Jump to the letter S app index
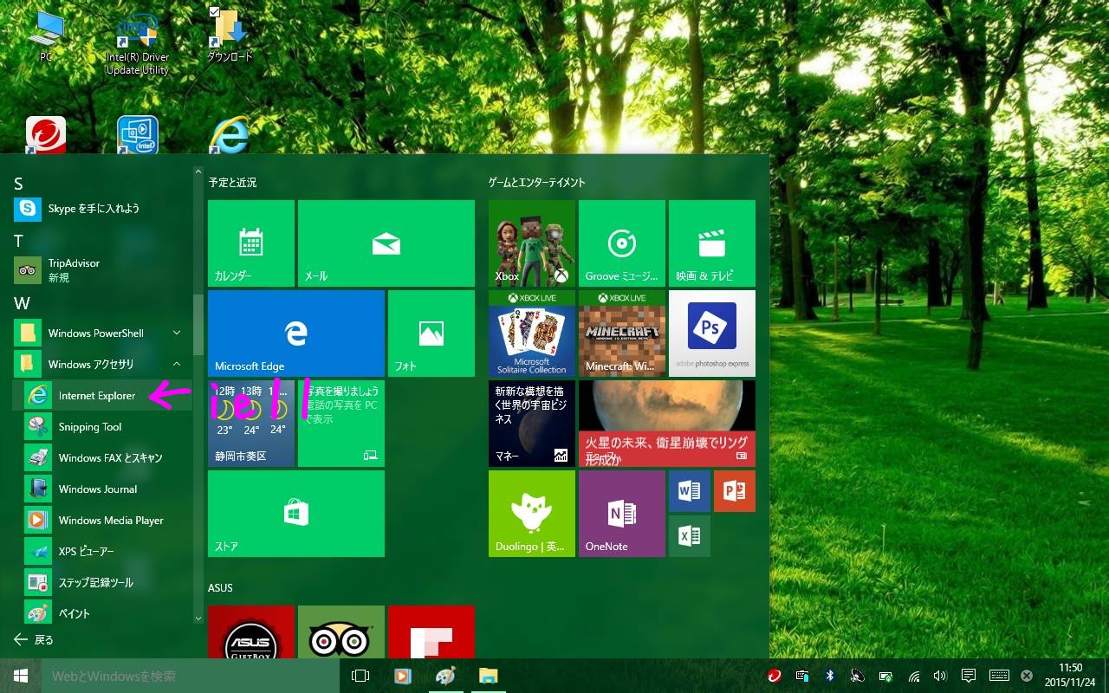 pyautogui.click(x=19, y=184)
